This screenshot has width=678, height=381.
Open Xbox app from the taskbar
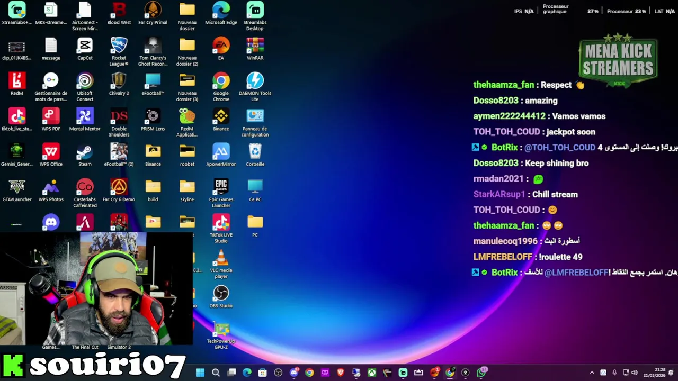[x=372, y=373]
